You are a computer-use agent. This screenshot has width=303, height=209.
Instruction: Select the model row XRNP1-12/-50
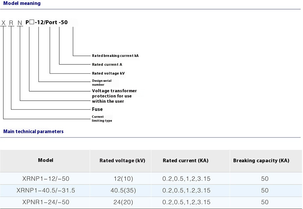(45, 179)
